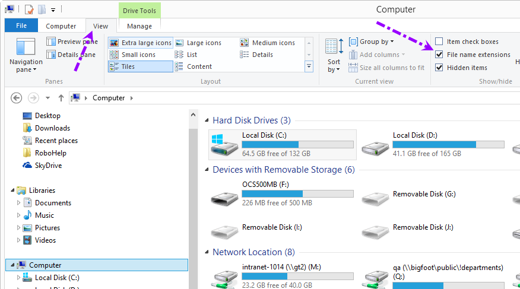Viewport: 520px width, 289px height.
Task: Expand the Music library node
Action: pos(18,215)
